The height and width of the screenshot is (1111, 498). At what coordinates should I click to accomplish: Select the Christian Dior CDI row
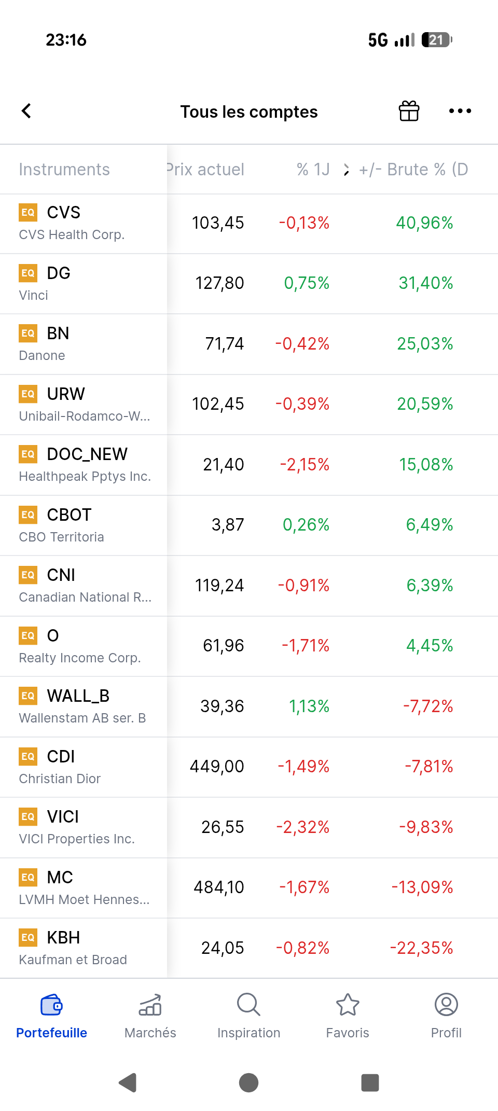tap(249, 767)
